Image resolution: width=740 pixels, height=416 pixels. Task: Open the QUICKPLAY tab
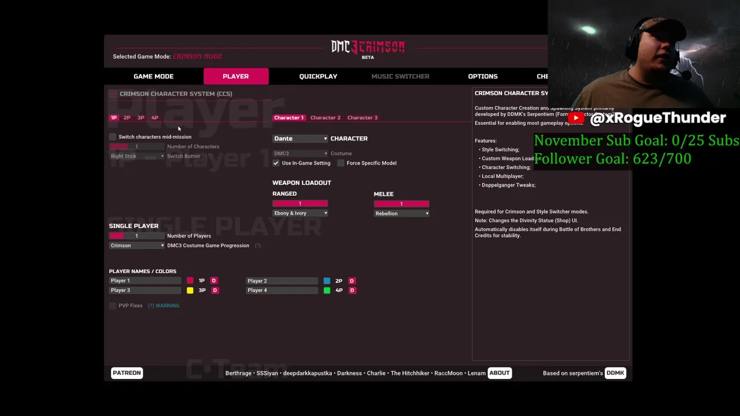coord(318,76)
